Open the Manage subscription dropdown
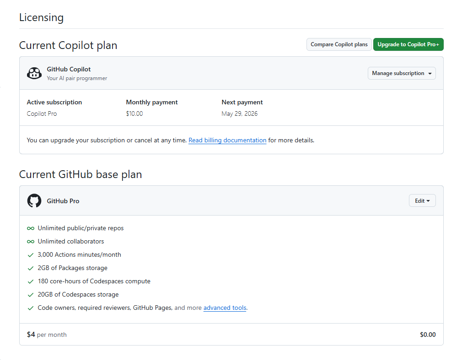462x362 pixels. click(402, 73)
